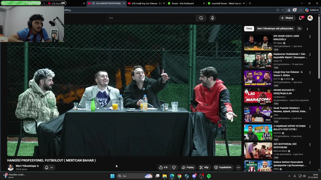Start voice search with the microphone icon

coord(212,18)
